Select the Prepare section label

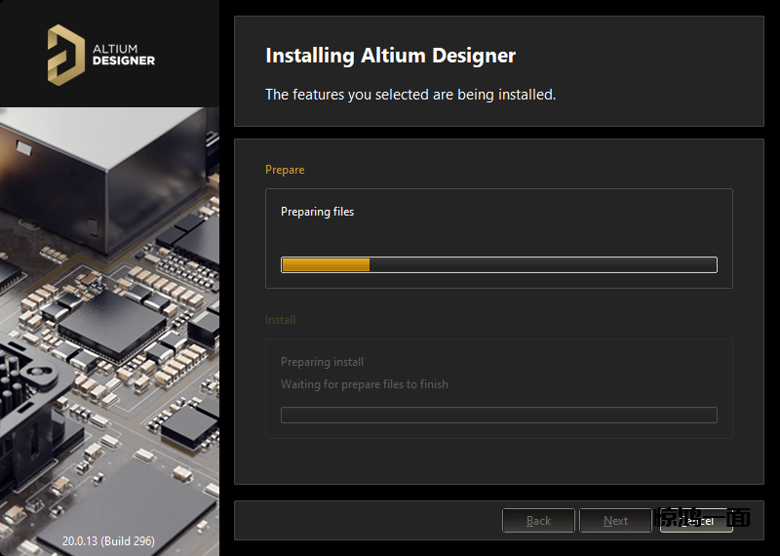[x=285, y=170]
